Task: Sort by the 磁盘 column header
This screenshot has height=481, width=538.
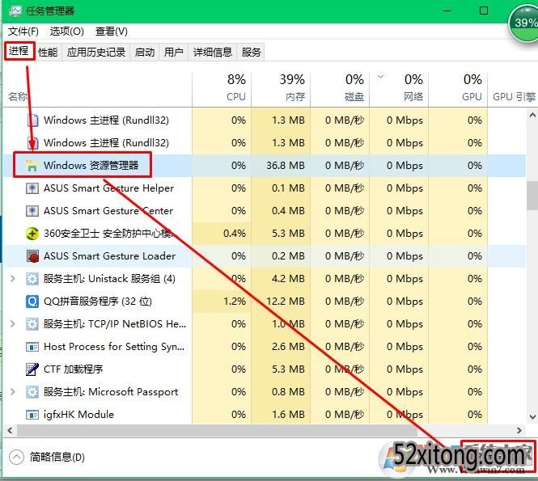Action: 340,89
